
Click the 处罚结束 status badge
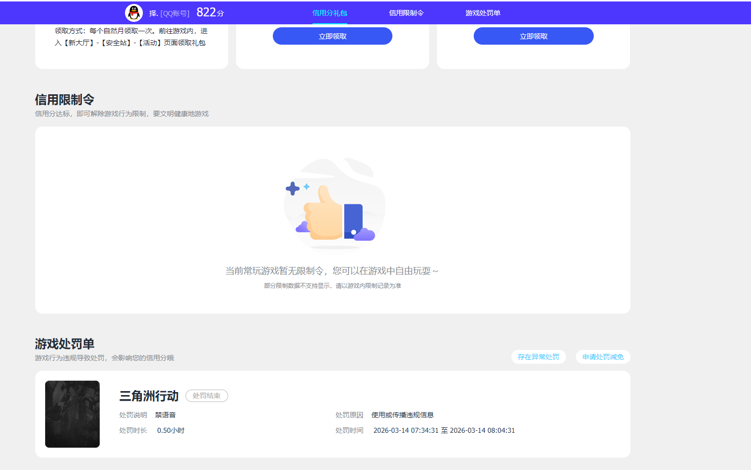(x=206, y=396)
